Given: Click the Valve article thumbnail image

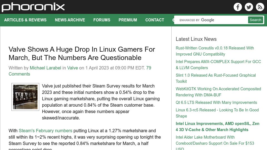Looking at the screenshot, I should coord(25,97).
